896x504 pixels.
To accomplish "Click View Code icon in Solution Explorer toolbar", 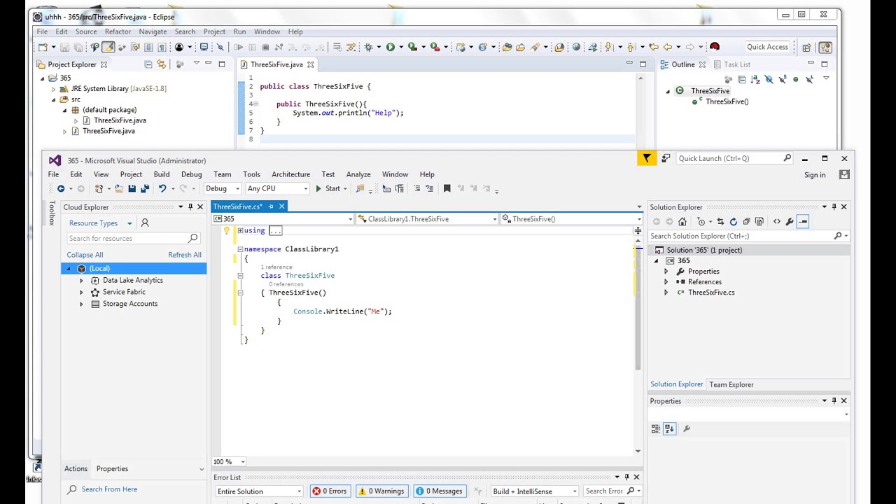I will click(776, 221).
